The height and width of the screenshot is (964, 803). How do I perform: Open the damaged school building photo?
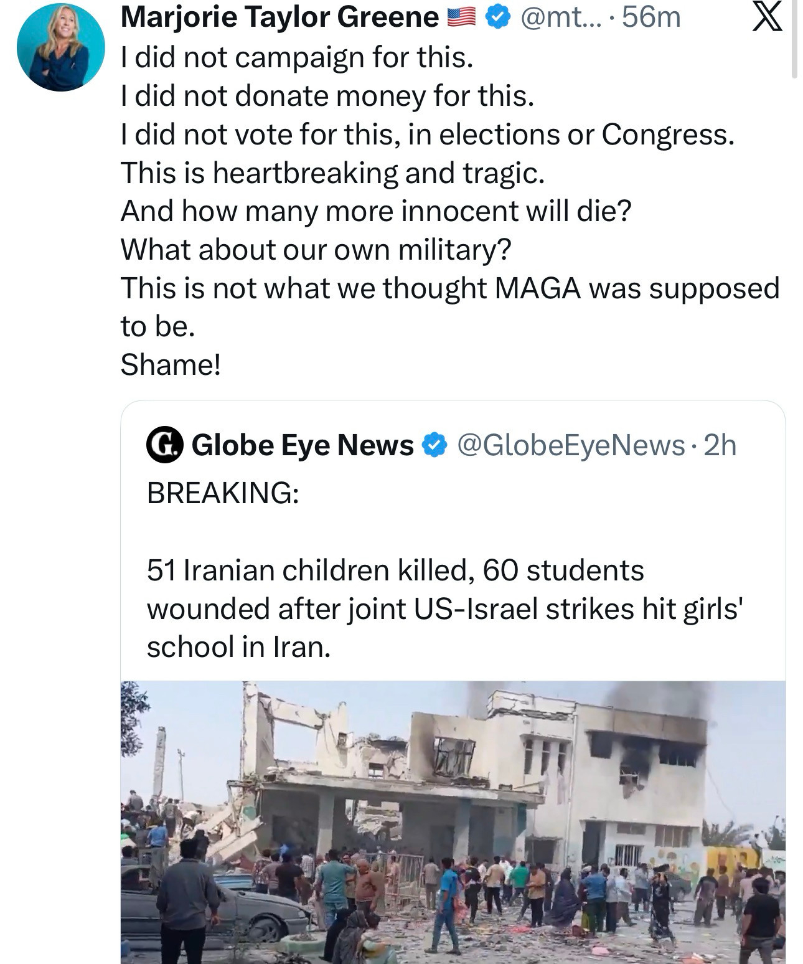point(453,822)
